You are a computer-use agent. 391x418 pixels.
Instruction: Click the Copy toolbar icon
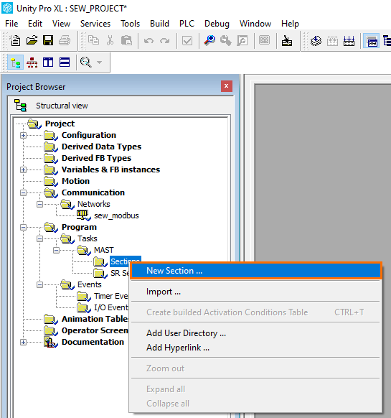click(93, 40)
